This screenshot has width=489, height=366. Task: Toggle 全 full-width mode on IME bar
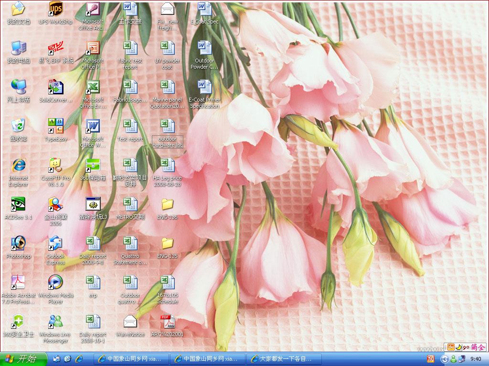(481, 347)
